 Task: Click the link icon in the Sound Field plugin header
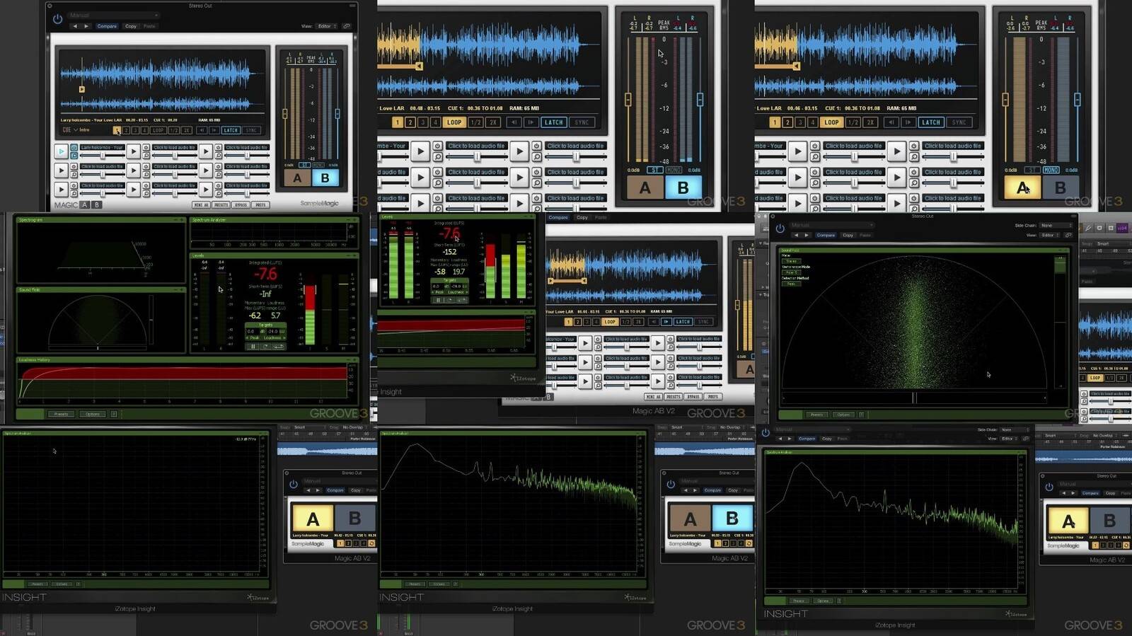click(x=1068, y=235)
